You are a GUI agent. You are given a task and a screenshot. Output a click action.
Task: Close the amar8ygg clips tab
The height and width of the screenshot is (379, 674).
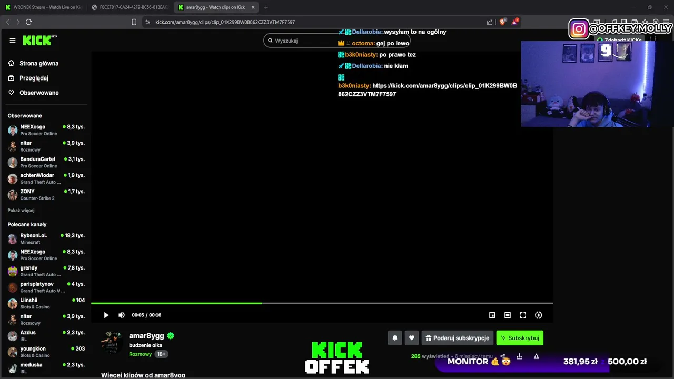(253, 7)
